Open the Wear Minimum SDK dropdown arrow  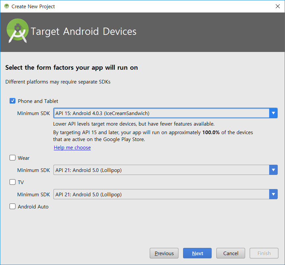coord(273,170)
